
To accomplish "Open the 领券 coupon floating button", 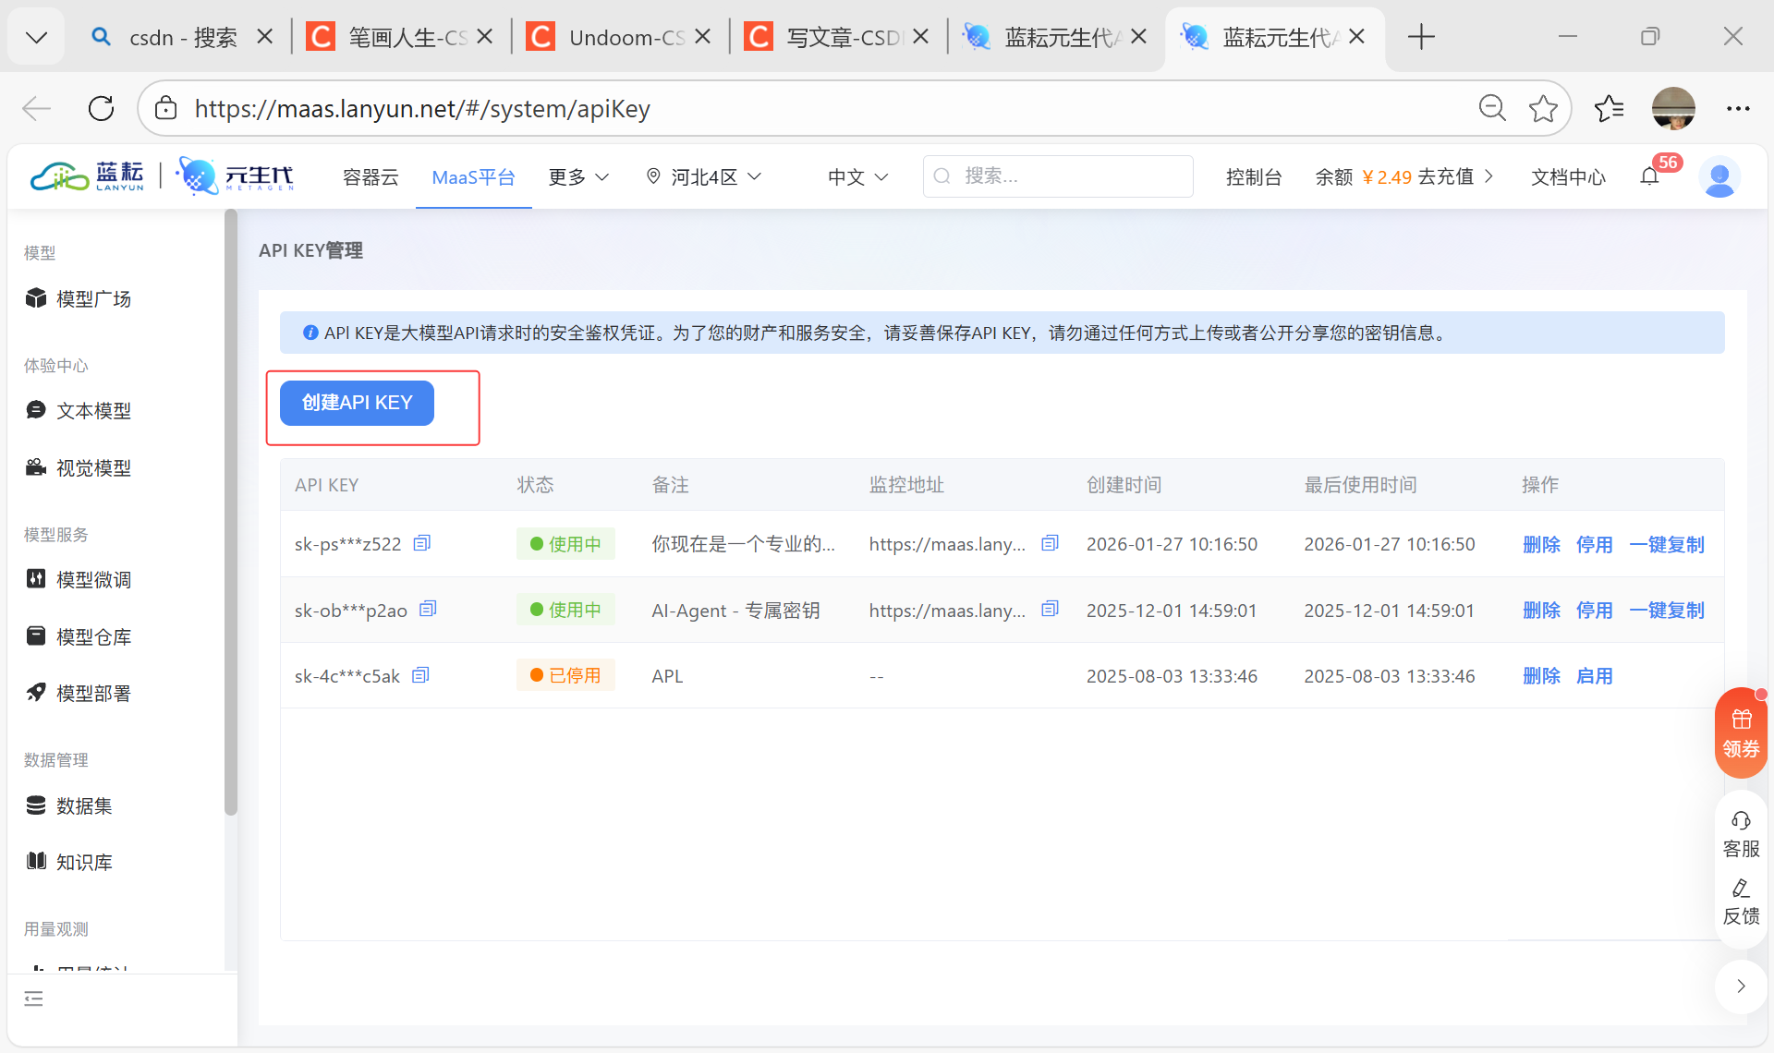I will (1741, 732).
